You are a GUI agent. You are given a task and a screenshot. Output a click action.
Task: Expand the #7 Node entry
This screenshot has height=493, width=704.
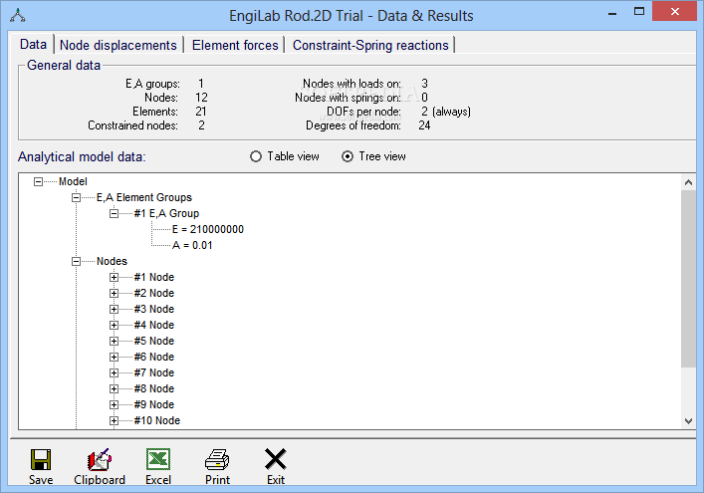pos(115,373)
